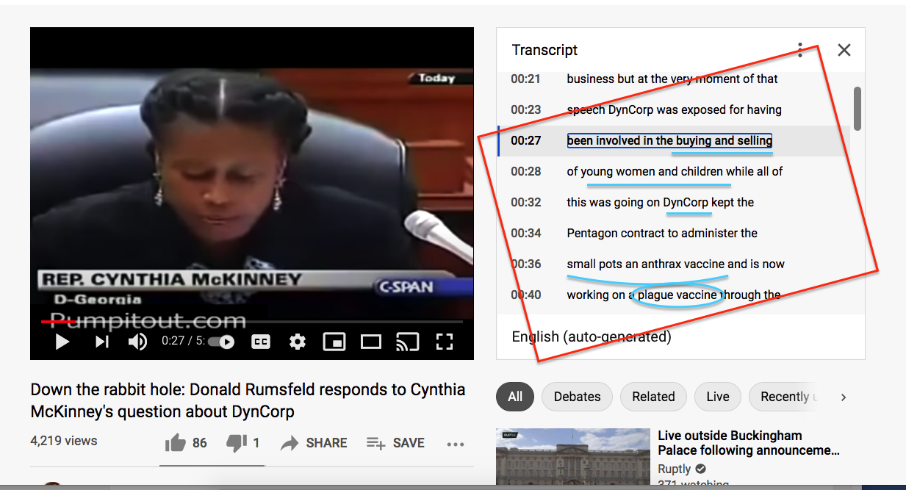
Task: Open the Ruptly channel
Action: click(675, 469)
